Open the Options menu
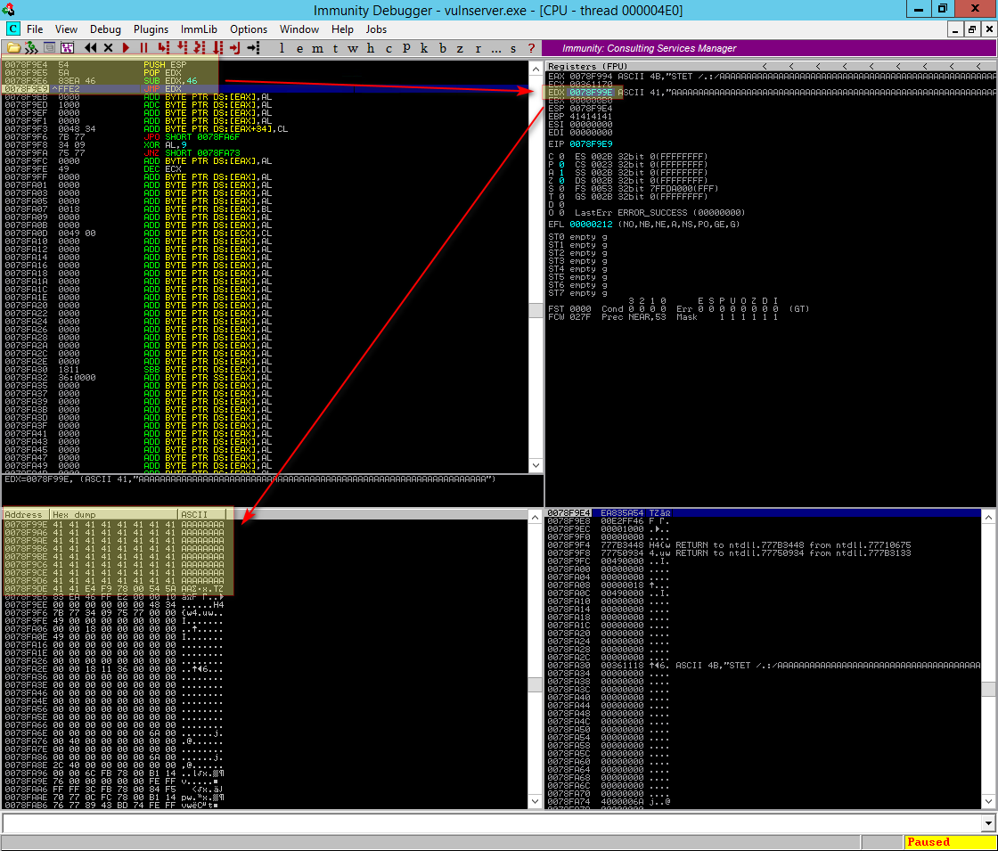Screen dimensions: 998x851 pos(249,29)
